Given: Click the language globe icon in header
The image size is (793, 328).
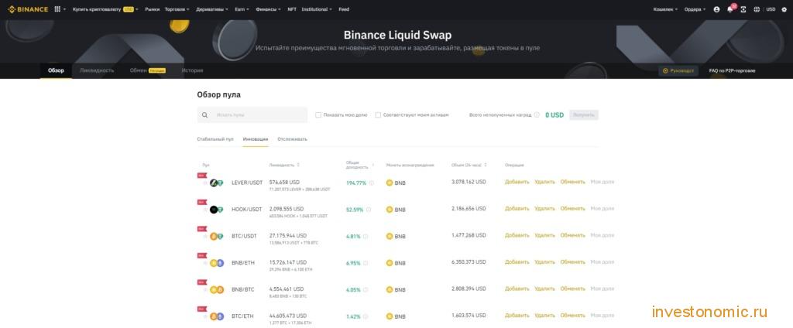Looking at the screenshot, I should 757,9.
